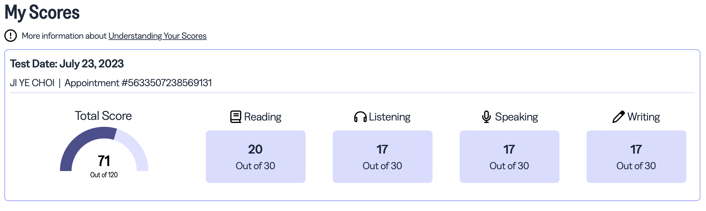Click the My Scores heading
The image size is (706, 211).
click(42, 12)
